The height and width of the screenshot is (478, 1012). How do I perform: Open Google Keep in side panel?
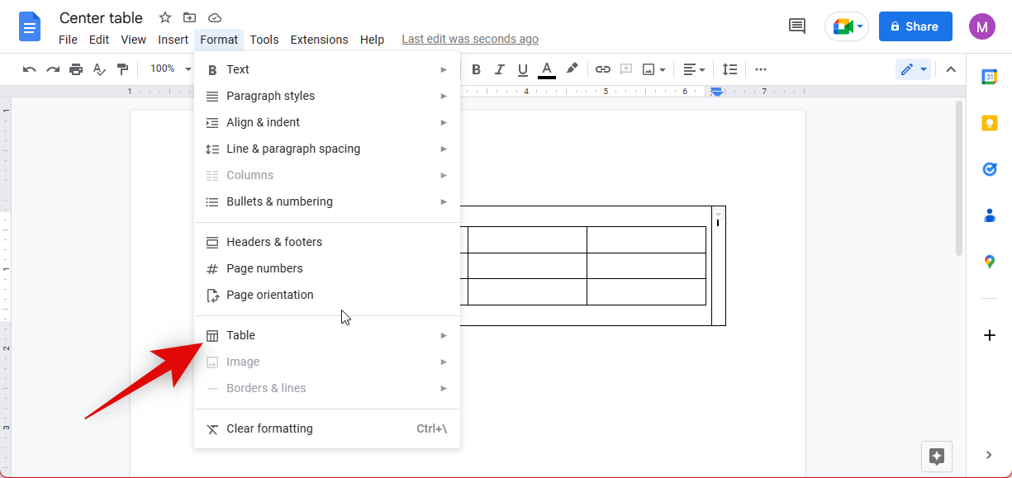[x=989, y=123]
